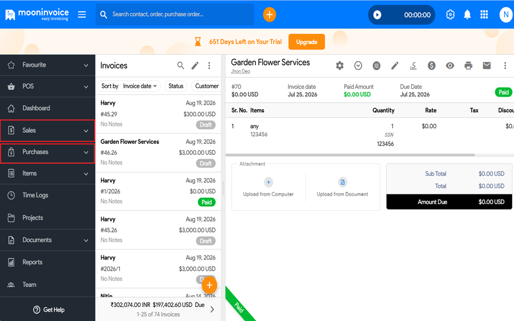The image size is (514, 321).
Task: Click the pencil edit icon in the Invoices header
Action: [x=195, y=66]
